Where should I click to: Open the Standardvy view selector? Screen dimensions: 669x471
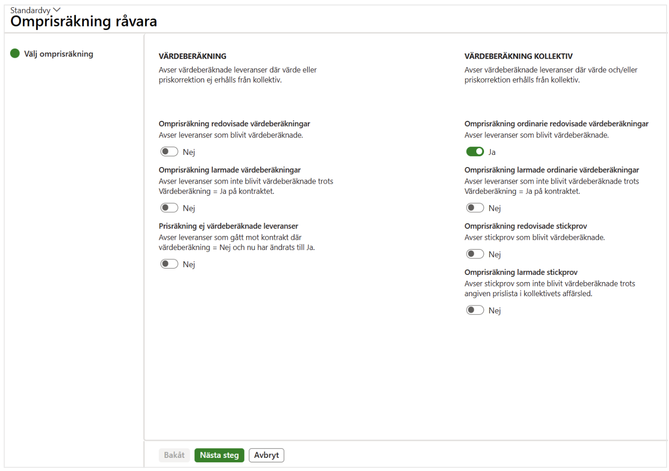click(x=35, y=10)
